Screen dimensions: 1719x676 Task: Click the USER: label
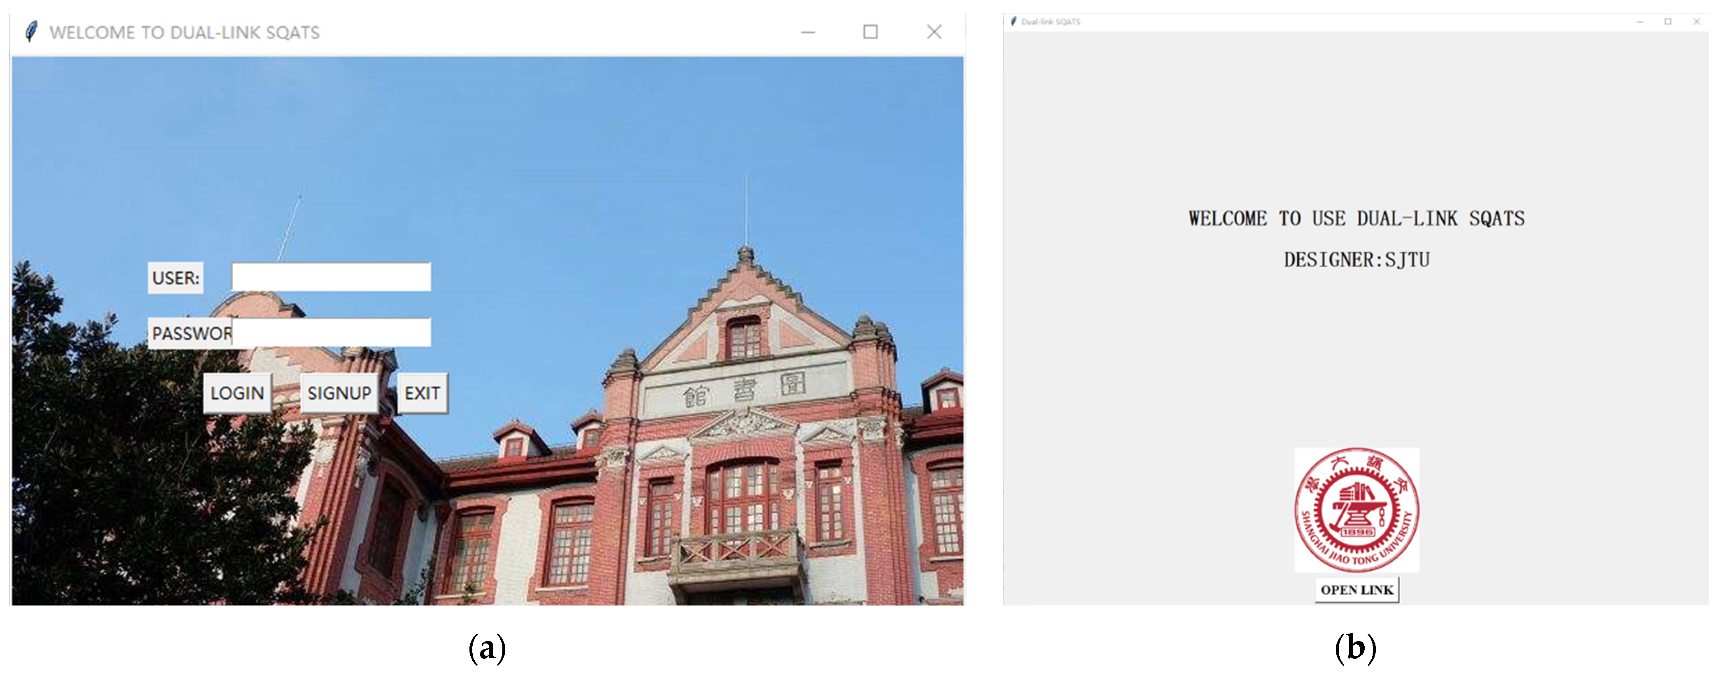176,278
